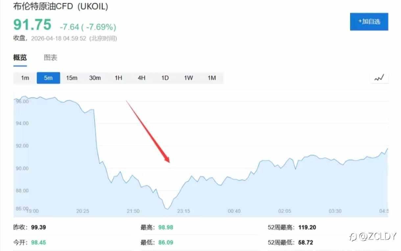401x251 pixels.
Task: Click the +加自选 add to watchlist button
Action: coord(369,22)
